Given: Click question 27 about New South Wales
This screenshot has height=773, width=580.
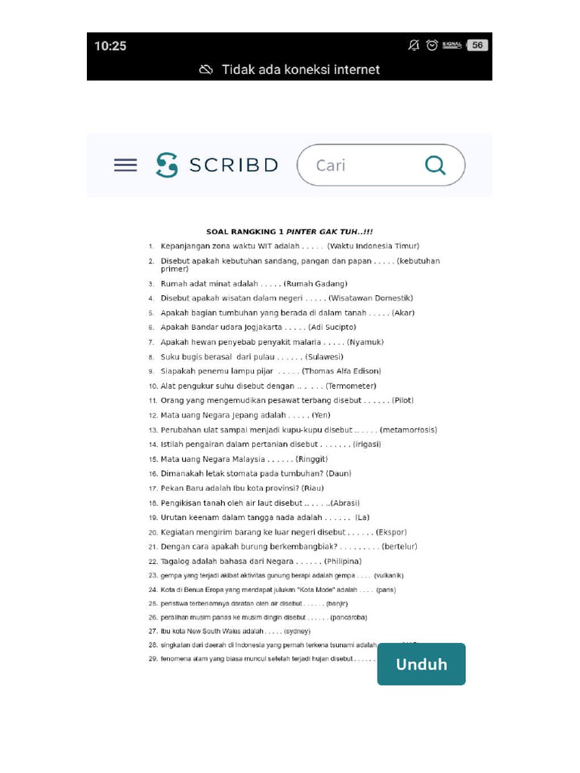Looking at the screenshot, I should click(x=235, y=631).
